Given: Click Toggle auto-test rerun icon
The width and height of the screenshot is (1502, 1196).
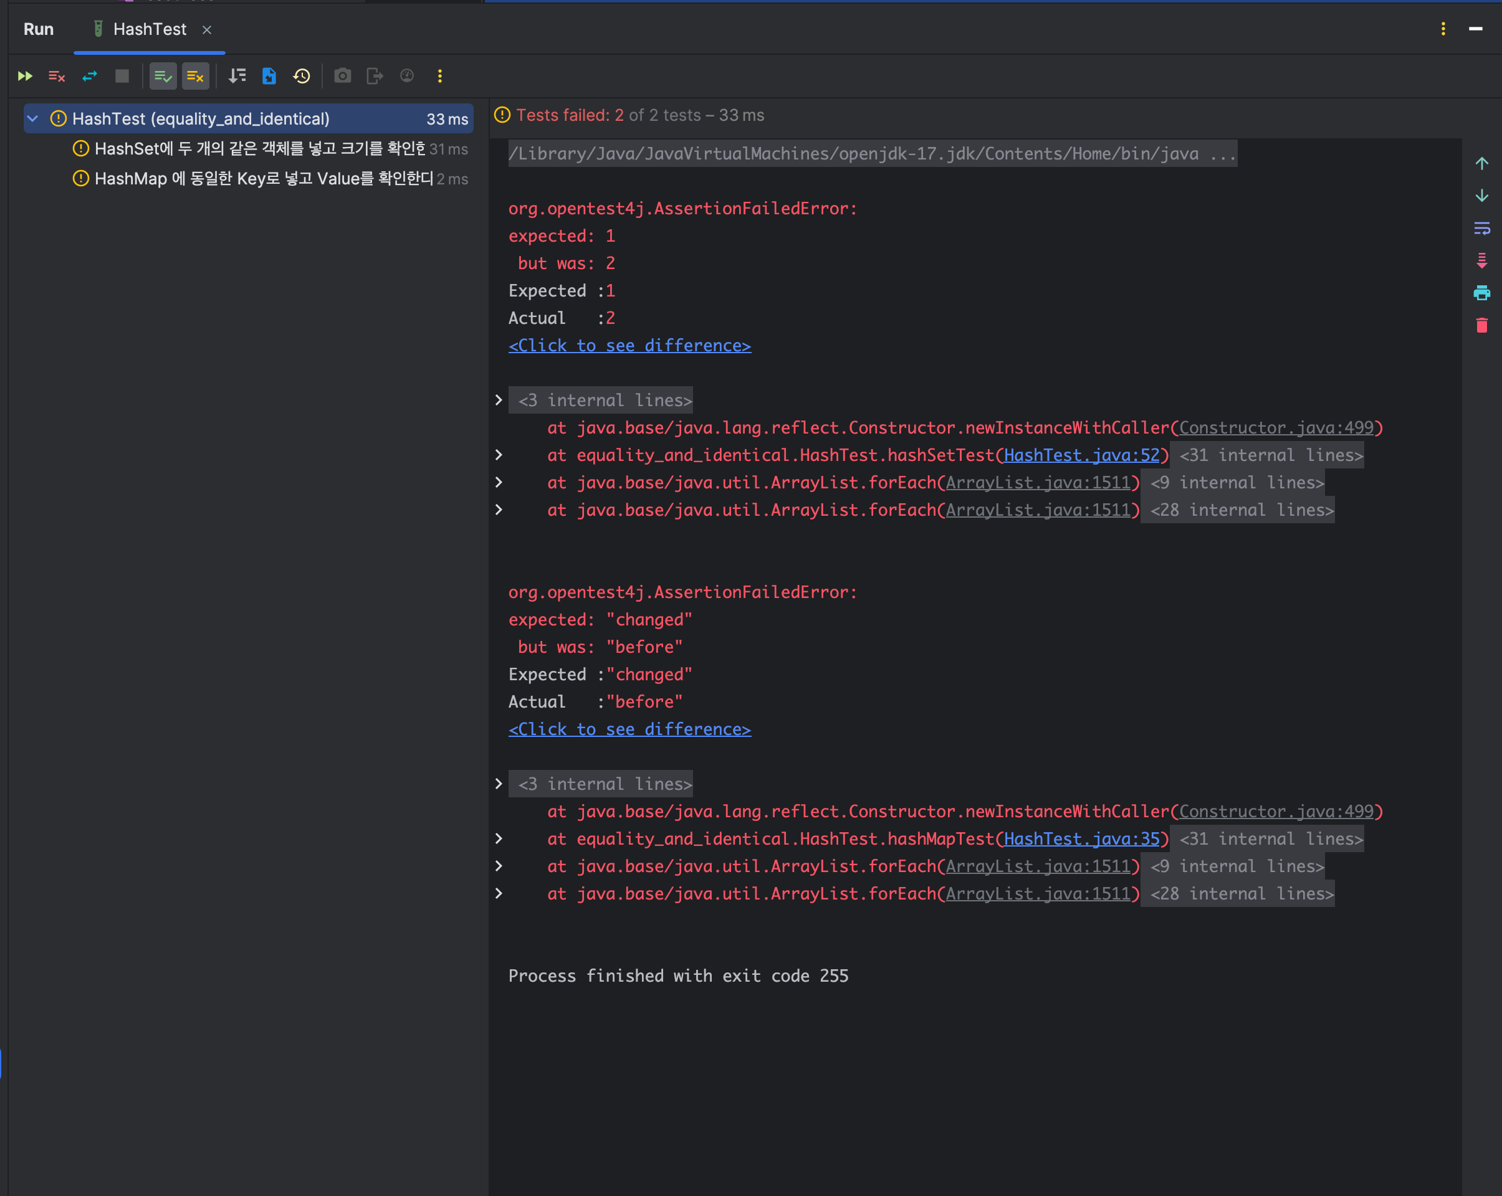Looking at the screenshot, I should click(90, 76).
